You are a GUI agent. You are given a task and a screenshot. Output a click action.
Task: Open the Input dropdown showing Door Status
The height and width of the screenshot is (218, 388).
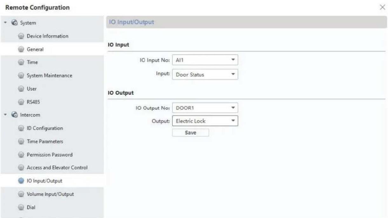(205, 75)
